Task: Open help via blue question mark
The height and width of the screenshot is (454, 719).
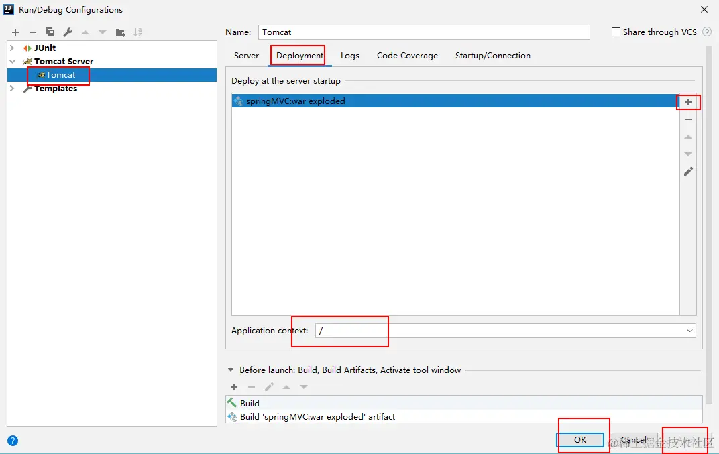Action: [13, 441]
